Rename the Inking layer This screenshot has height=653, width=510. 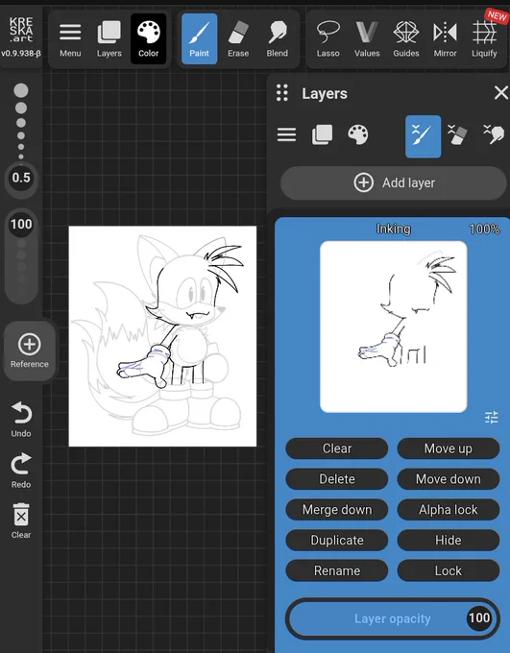337,570
